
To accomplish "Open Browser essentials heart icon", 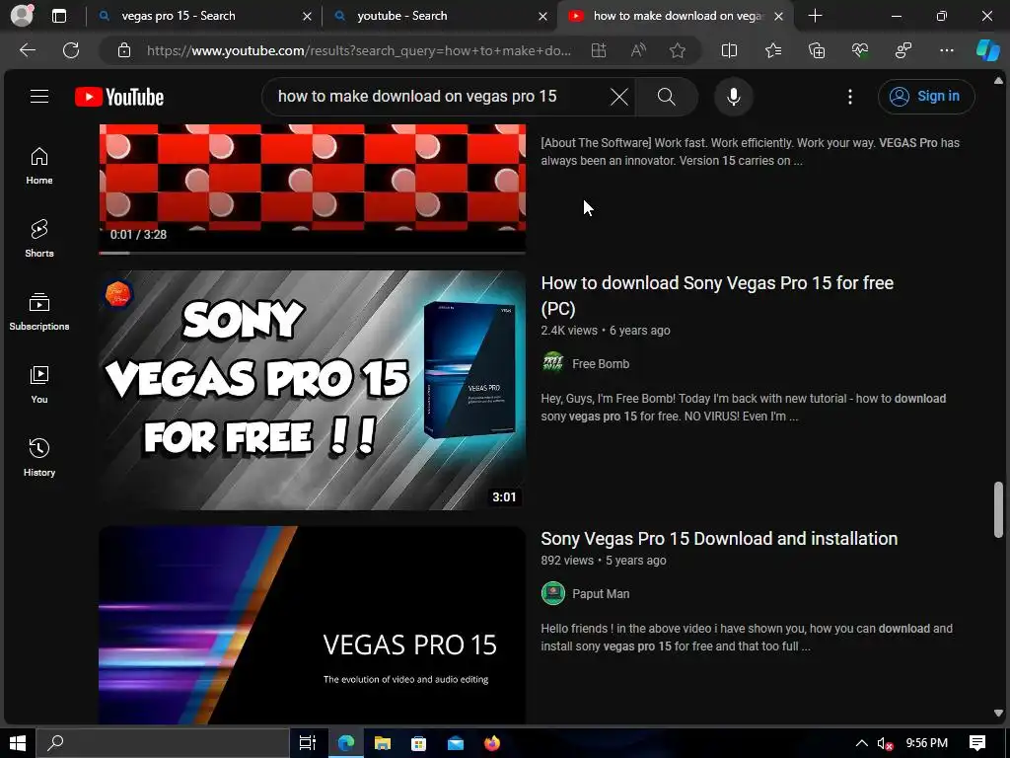I will (x=860, y=50).
